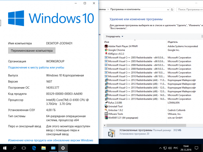Click the Visual C++ 2013 (x86) icon
The height and width of the screenshot is (152, 203).
106,91
